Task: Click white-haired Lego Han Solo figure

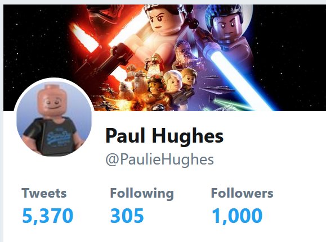Action: point(173,83)
